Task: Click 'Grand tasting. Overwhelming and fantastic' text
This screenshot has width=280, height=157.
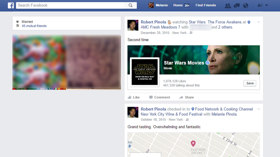Action: [x=164, y=127]
